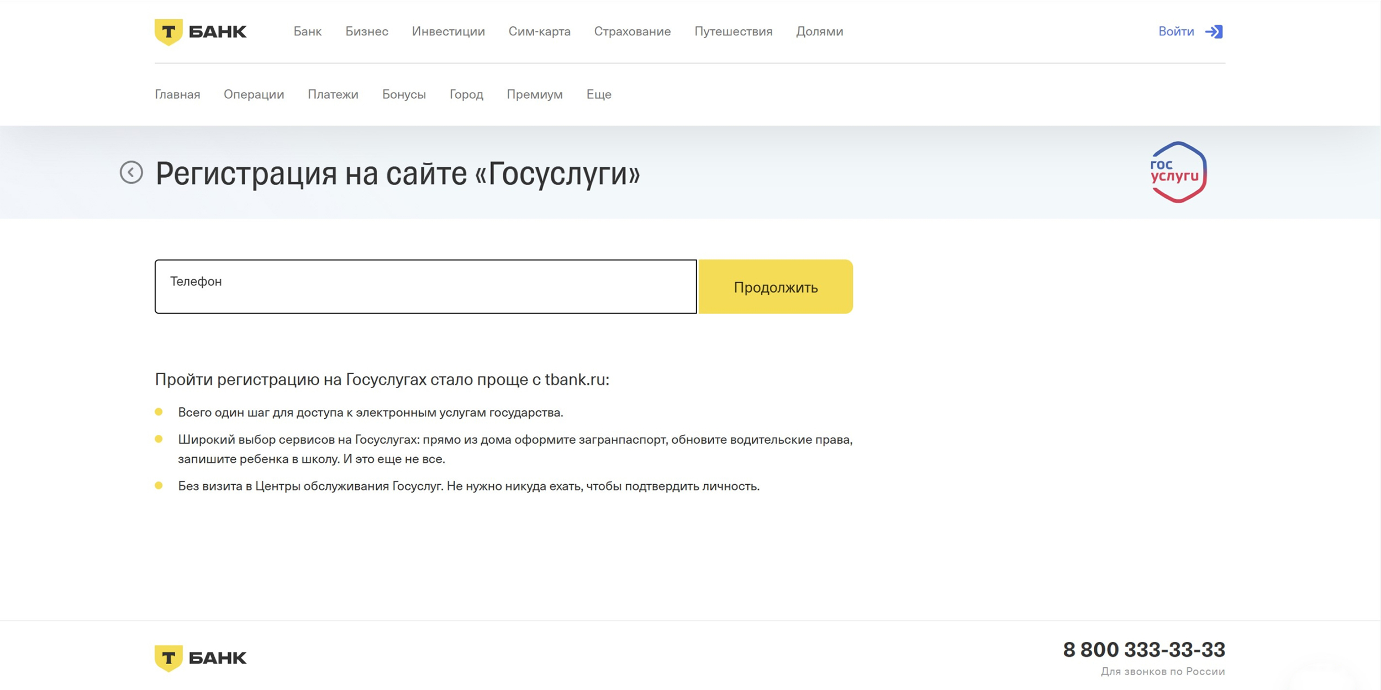This screenshot has height=690, width=1381.
Task: Click the bullet about Без визита в Центры
Action: coord(469,486)
